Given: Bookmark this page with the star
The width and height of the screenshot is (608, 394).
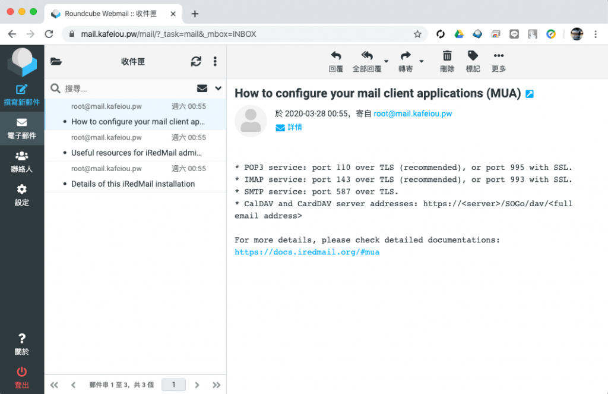Looking at the screenshot, I should (x=417, y=34).
